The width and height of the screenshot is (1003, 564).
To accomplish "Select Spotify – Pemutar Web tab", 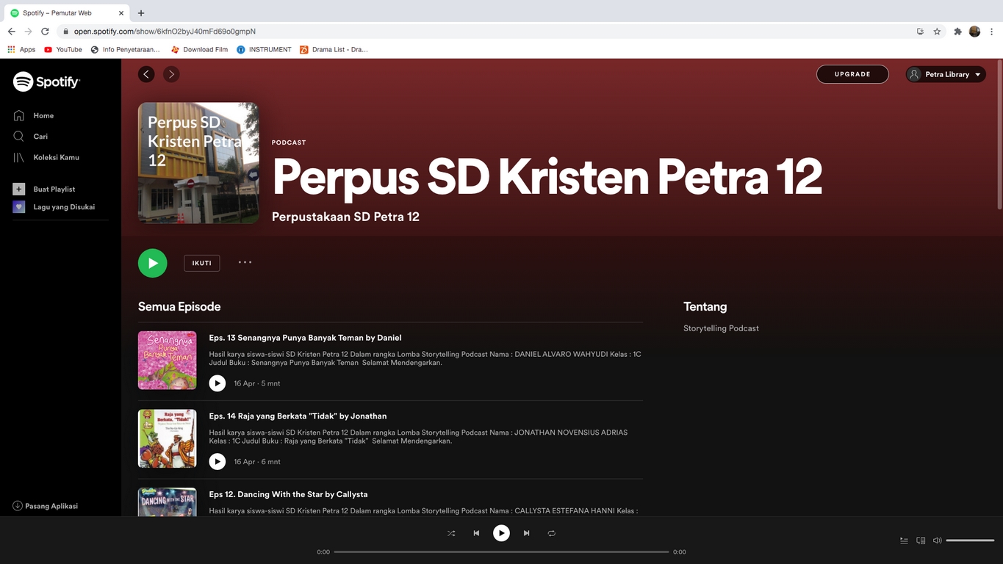I will coord(67,13).
